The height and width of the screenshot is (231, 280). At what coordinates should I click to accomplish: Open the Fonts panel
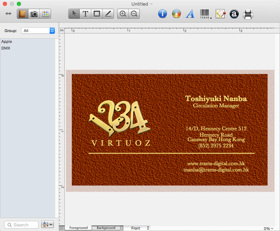190,14
